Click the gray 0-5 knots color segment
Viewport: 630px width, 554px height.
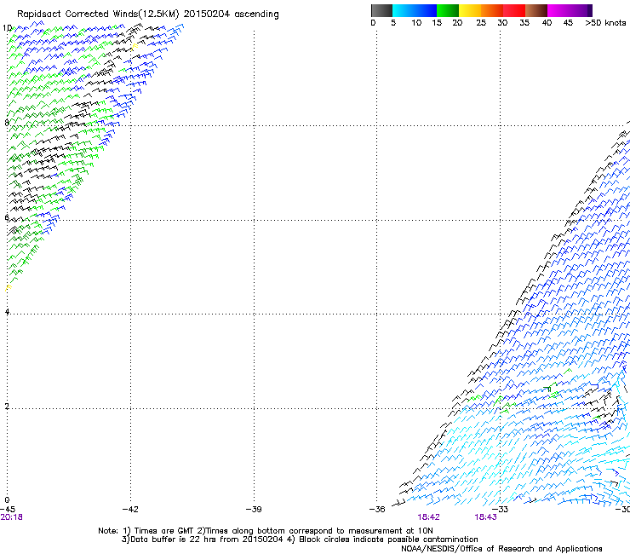(x=381, y=10)
